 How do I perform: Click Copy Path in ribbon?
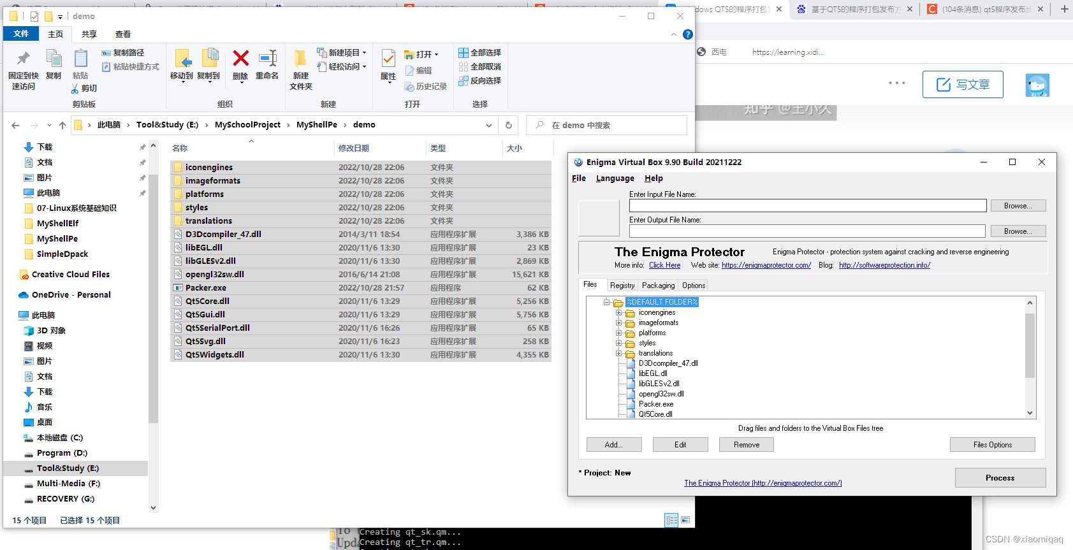tap(123, 53)
